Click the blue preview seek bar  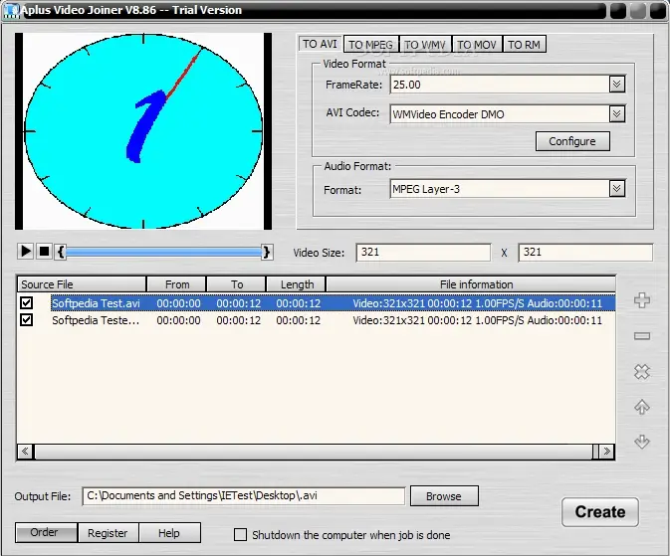coord(163,252)
